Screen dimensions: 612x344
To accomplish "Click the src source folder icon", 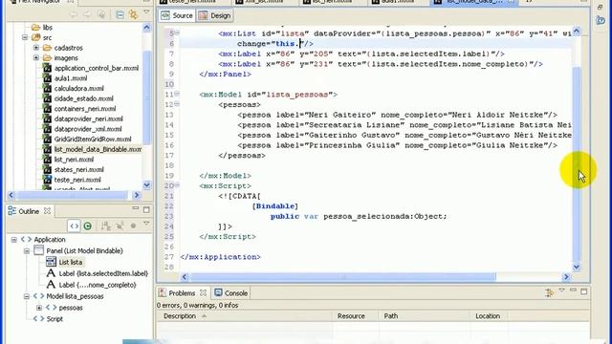I will (x=36, y=37).
